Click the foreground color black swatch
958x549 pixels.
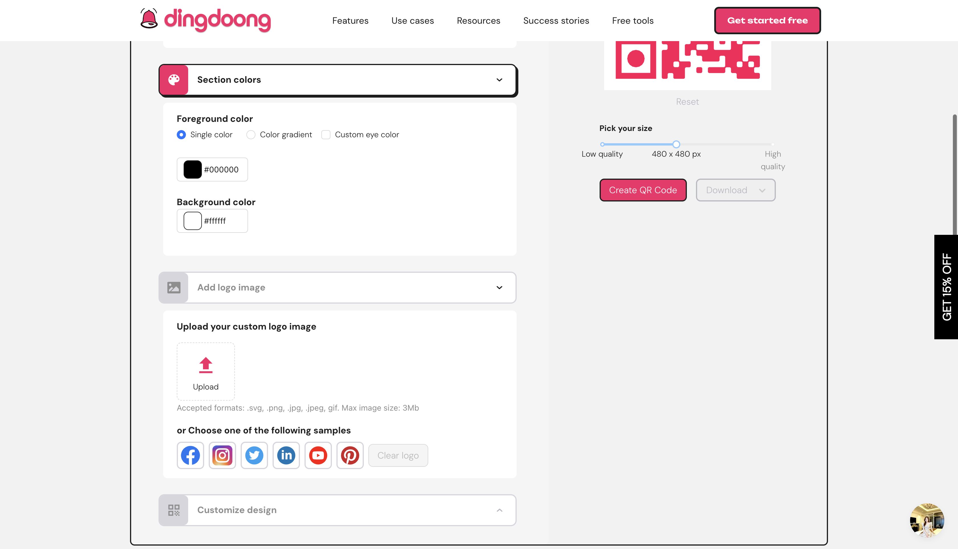192,169
